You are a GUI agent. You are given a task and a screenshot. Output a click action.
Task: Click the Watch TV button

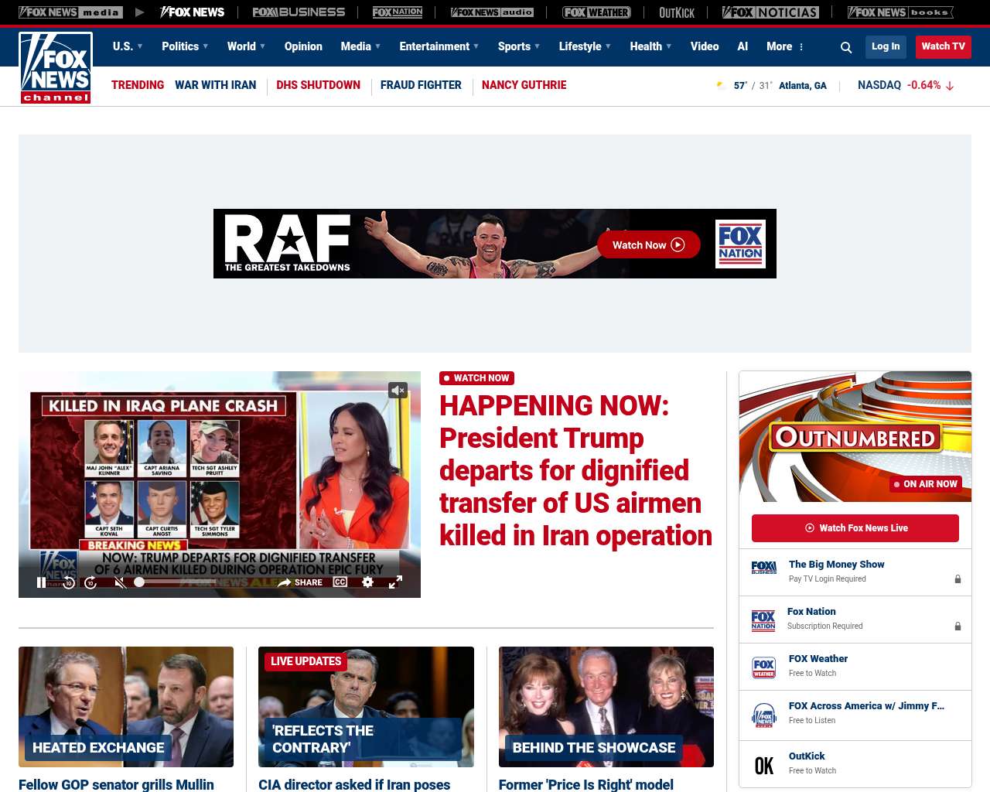click(943, 46)
